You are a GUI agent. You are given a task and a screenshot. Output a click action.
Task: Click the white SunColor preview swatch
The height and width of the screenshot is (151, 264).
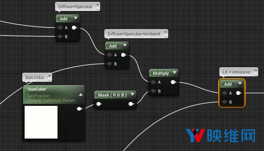pyautogui.click(x=41, y=122)
